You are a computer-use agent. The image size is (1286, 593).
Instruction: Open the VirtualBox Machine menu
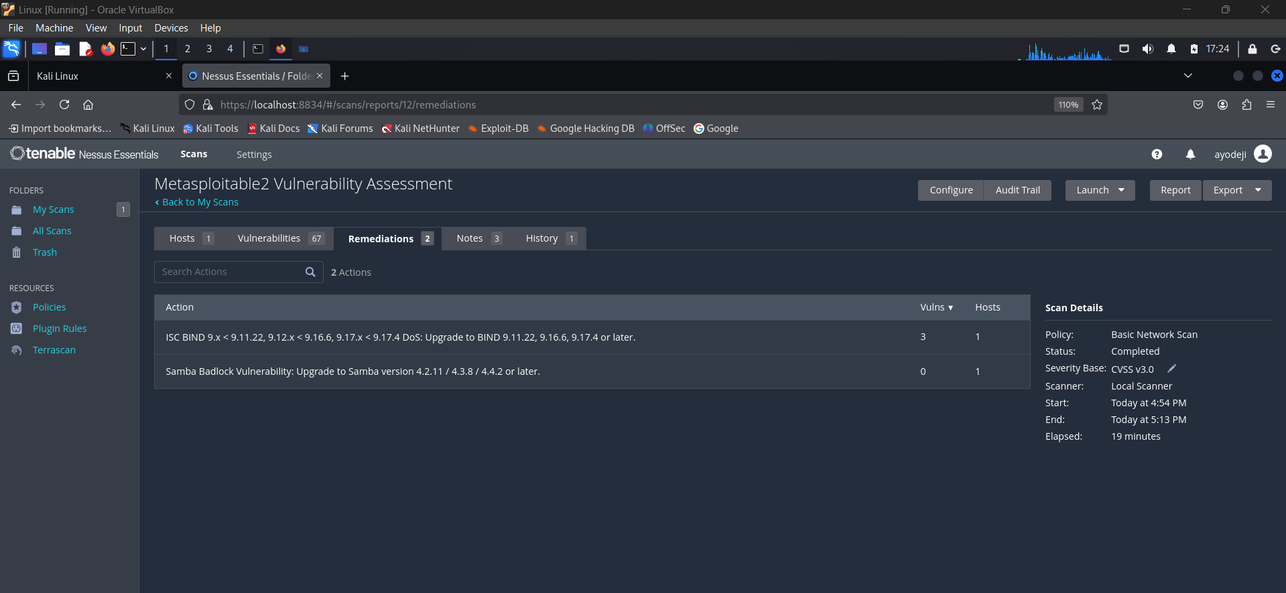click(x=54, y=28)
